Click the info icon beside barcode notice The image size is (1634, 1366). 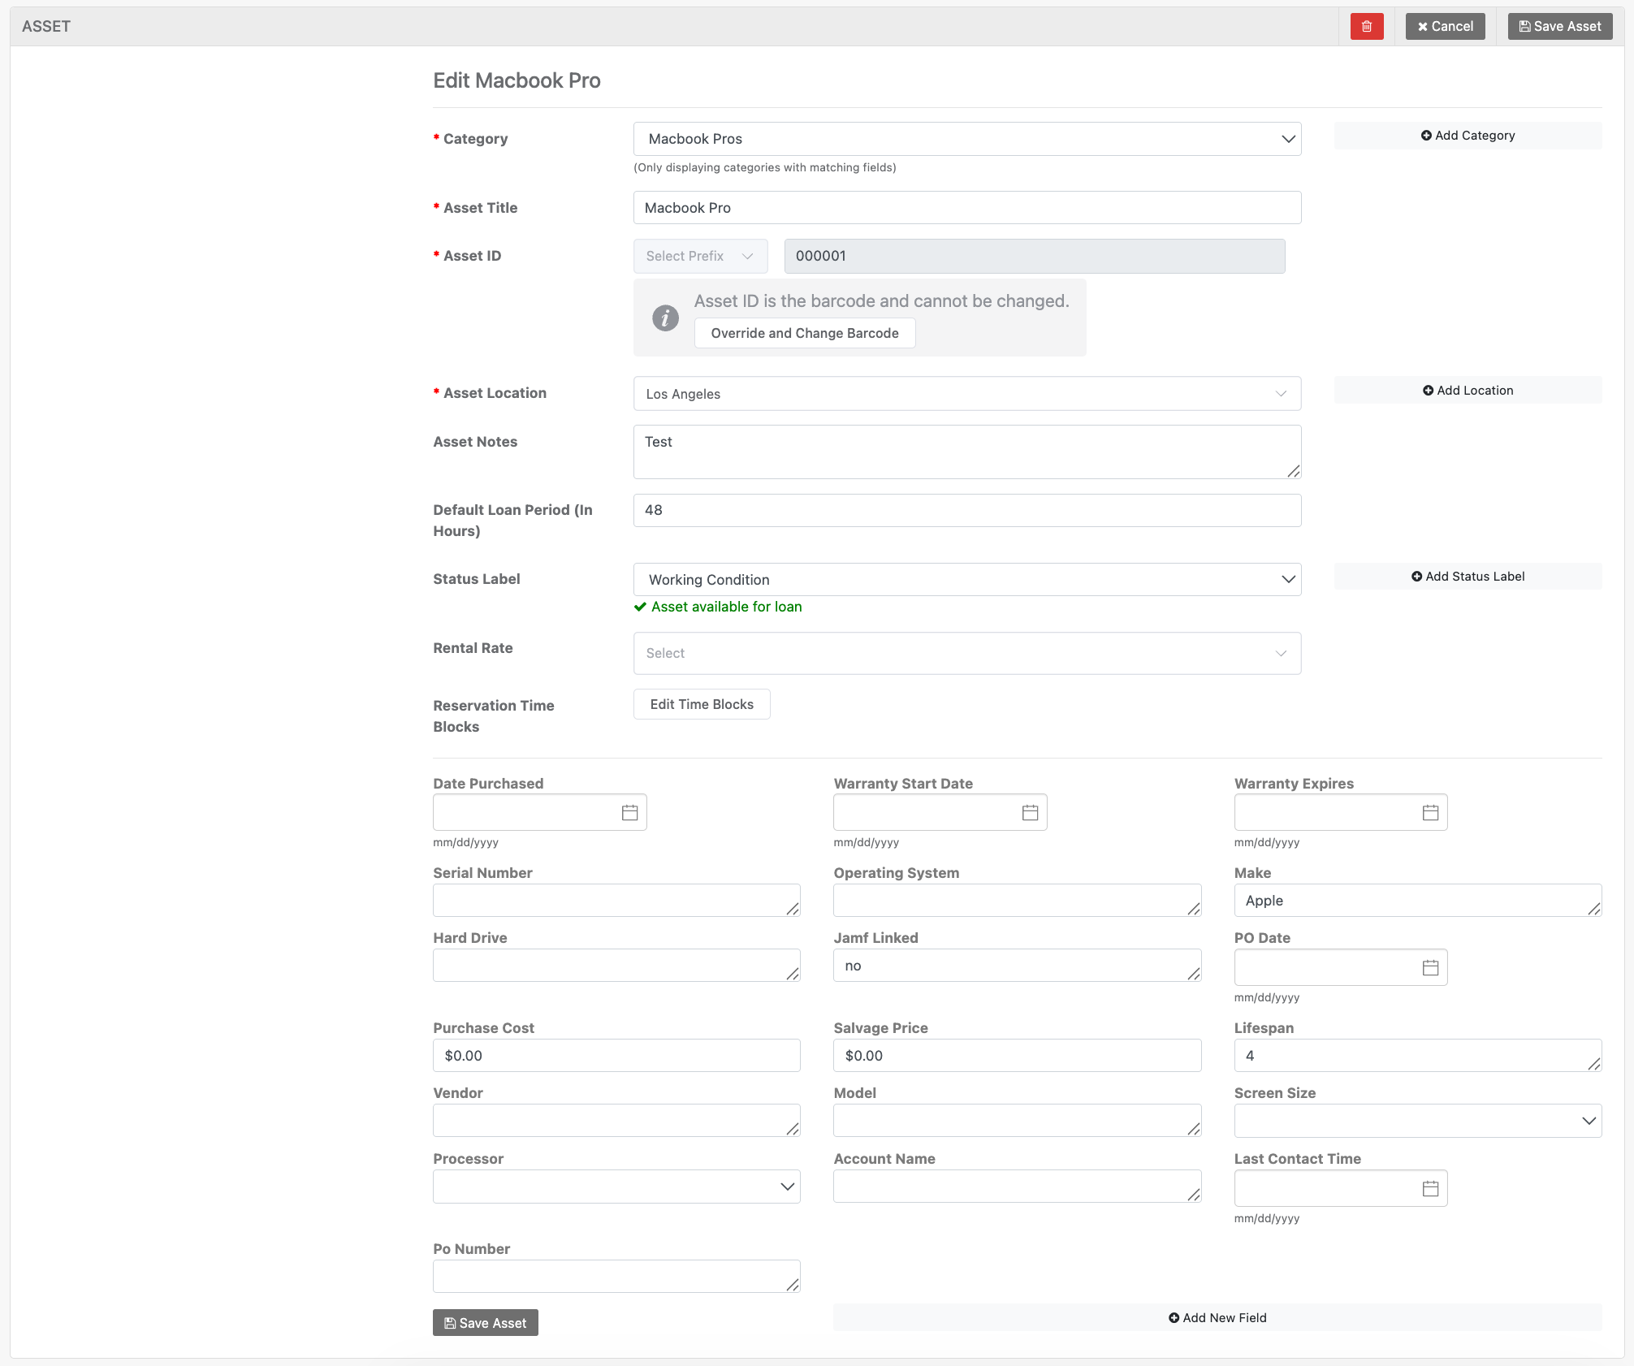click(665, 318)
